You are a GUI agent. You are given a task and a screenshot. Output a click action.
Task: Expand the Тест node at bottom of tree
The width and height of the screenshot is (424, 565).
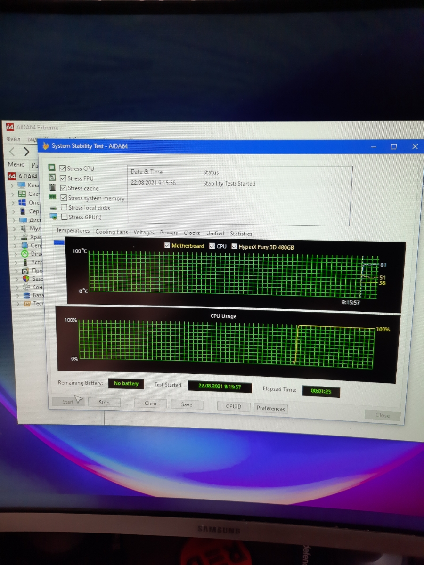coord(18,304)
